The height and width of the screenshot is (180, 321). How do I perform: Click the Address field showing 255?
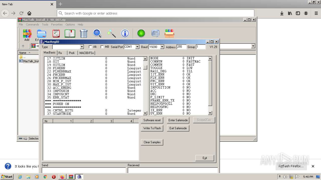pos(182,47)
